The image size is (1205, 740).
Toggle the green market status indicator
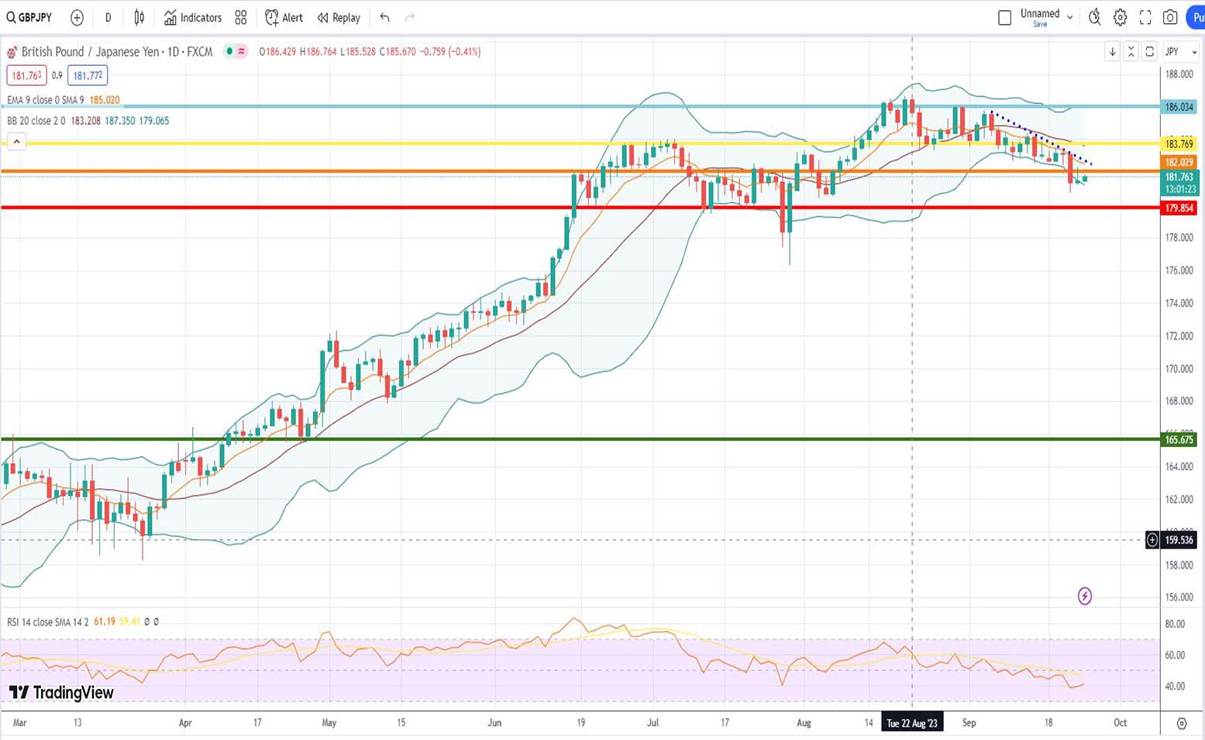click(229, 52)
